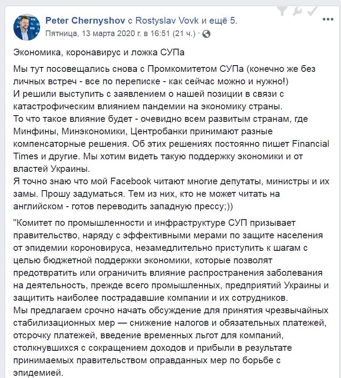Click the globe public privacy icon
This screenshot has height=378, width=341.
pos(206,33)
